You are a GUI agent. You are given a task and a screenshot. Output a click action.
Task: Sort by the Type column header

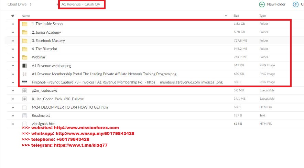(x=262, y=16)
